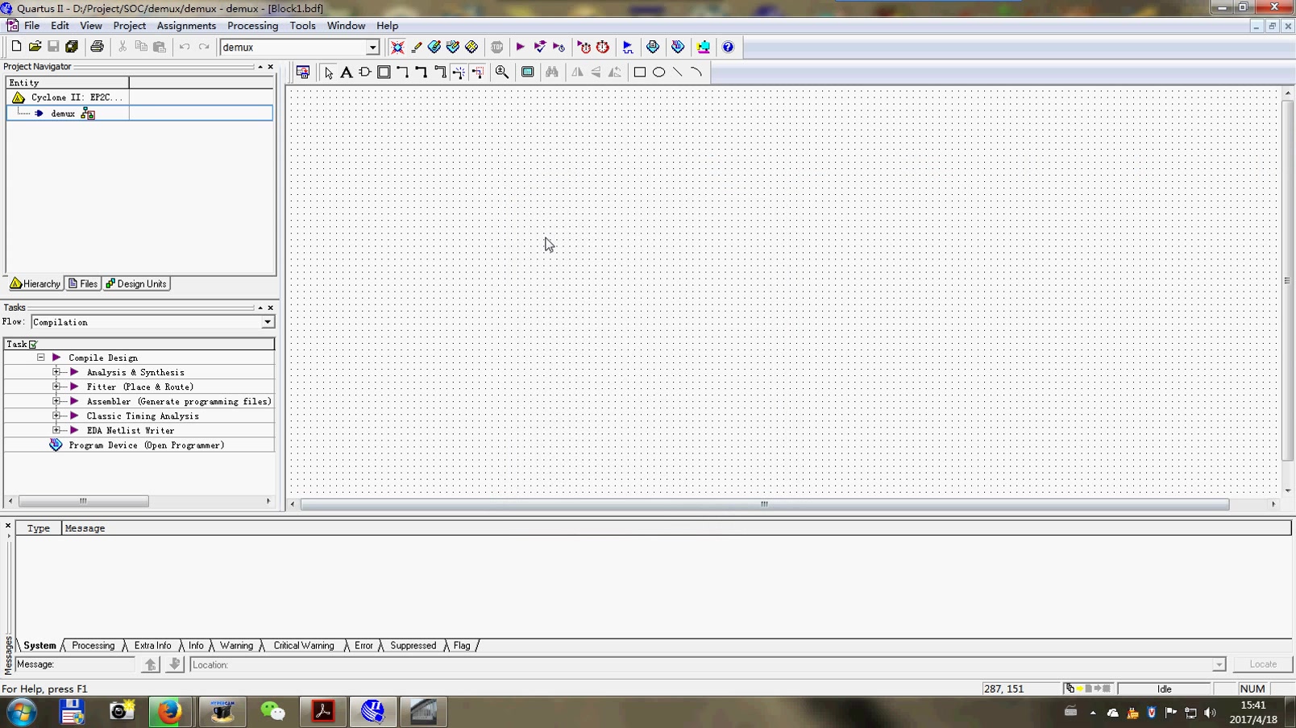Start simulation waveform icon
Screen dimensions: 1296x728
click(x=628, y=47)
